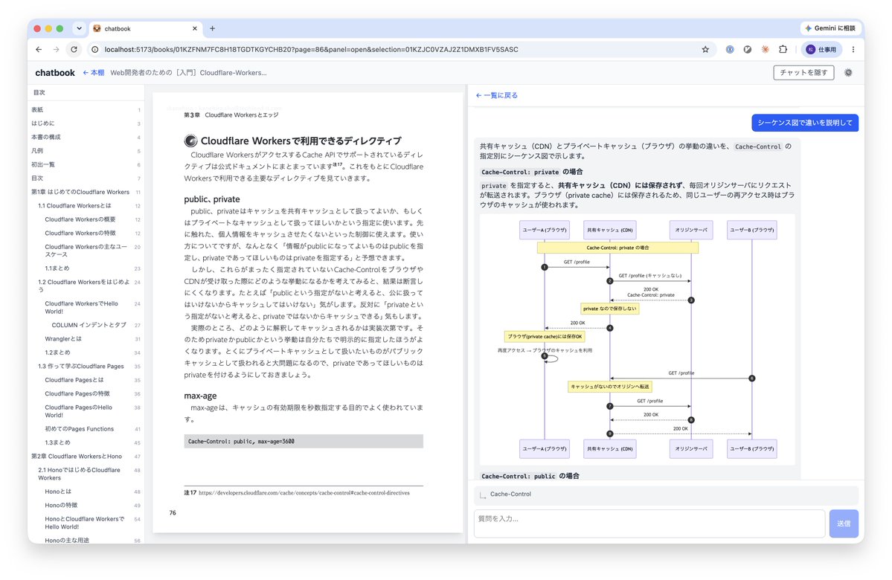Click the address bar URL

pos(311,50)
